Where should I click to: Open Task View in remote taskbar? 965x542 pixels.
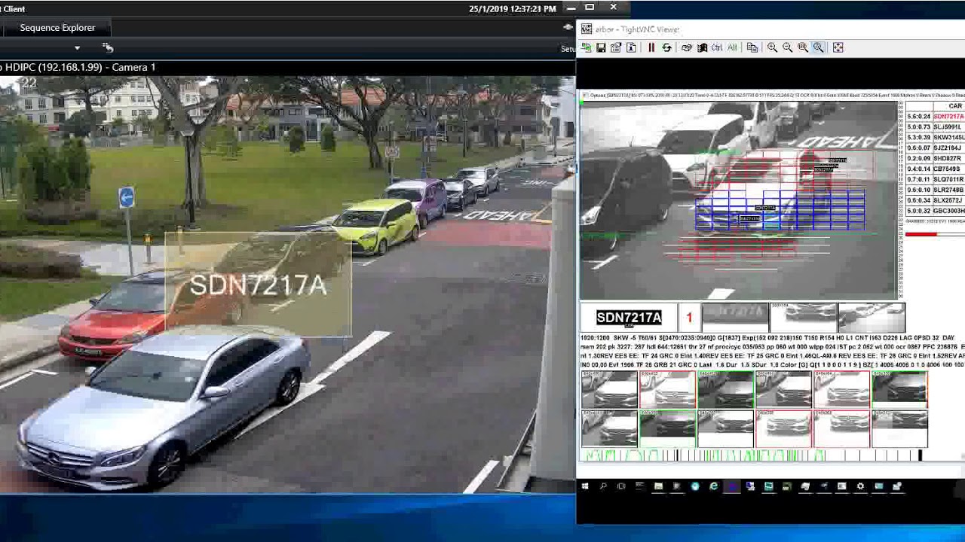[x=621, y=486]
